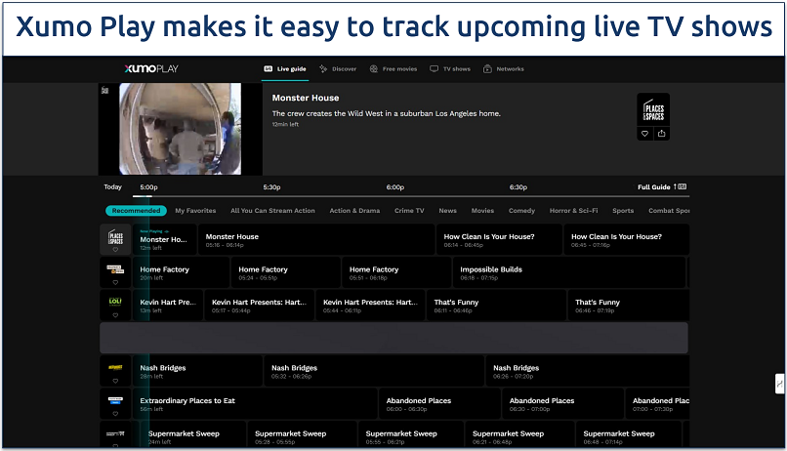Open the Full Guide
787x451 pixels.
(661, 186)
